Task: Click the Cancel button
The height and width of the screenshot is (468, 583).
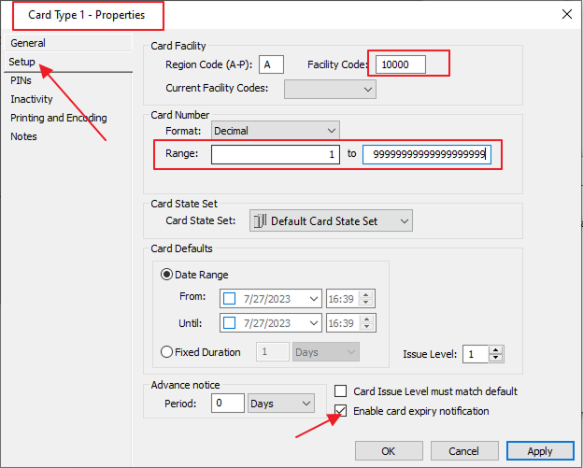Action: pos(463,451)
